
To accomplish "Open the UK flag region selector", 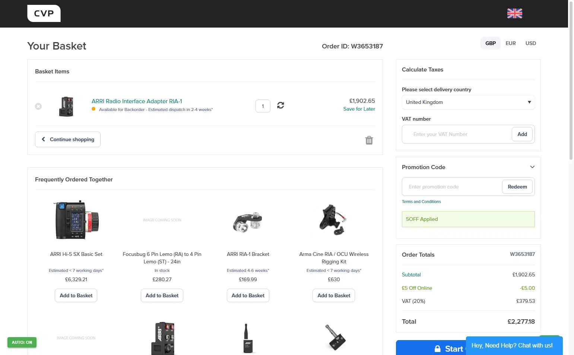I will 514,13.
